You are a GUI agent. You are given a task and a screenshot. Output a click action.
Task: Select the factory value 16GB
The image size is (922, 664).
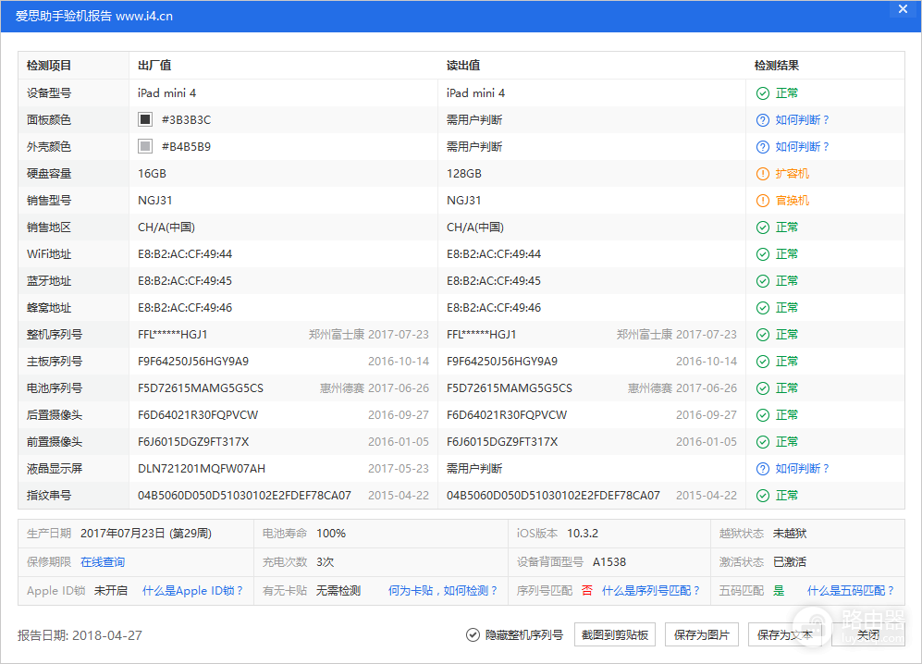pos(153,174)
